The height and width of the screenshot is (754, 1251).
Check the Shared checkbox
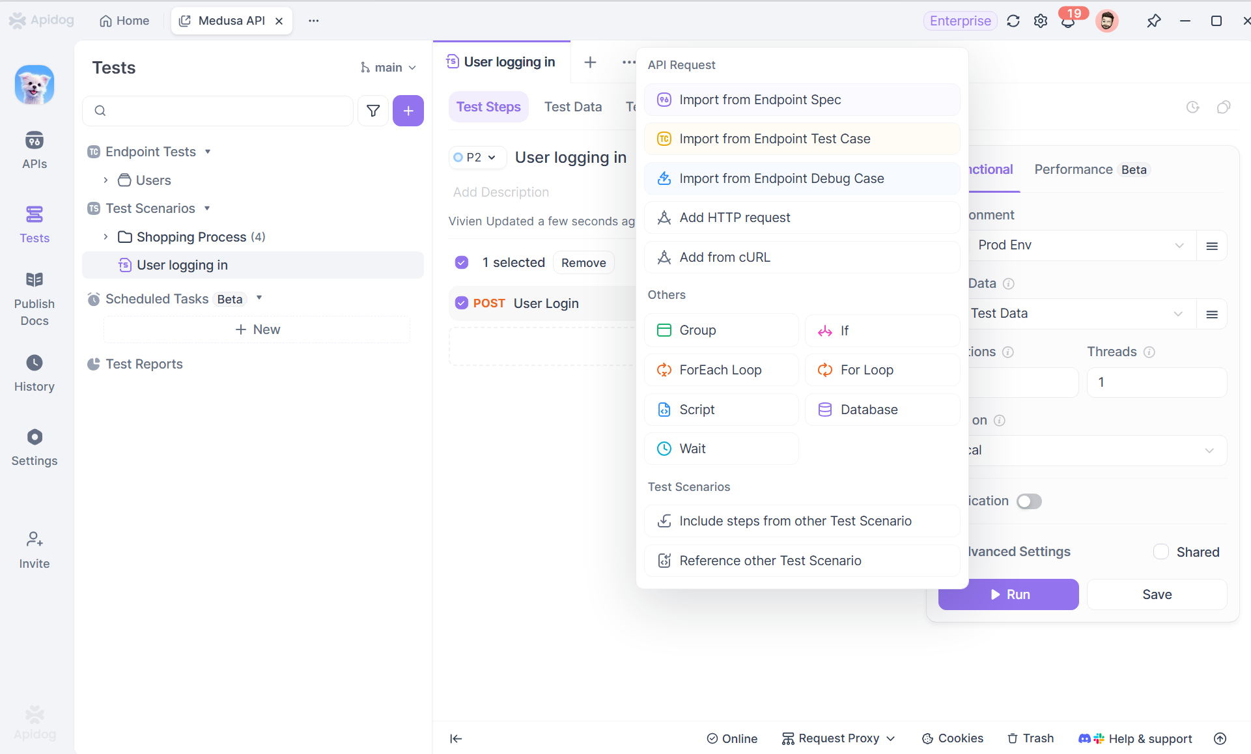(1161, 552)
